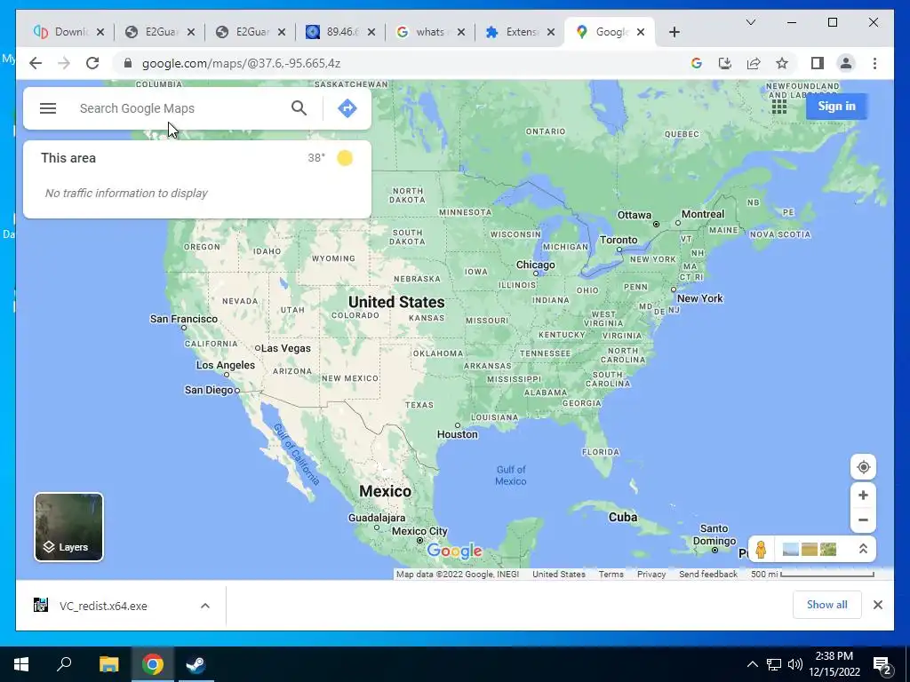The height and width of the screenshot is (682, 910).
Task: Open the tab search dropdown chevron
Action: coord(750,22)
